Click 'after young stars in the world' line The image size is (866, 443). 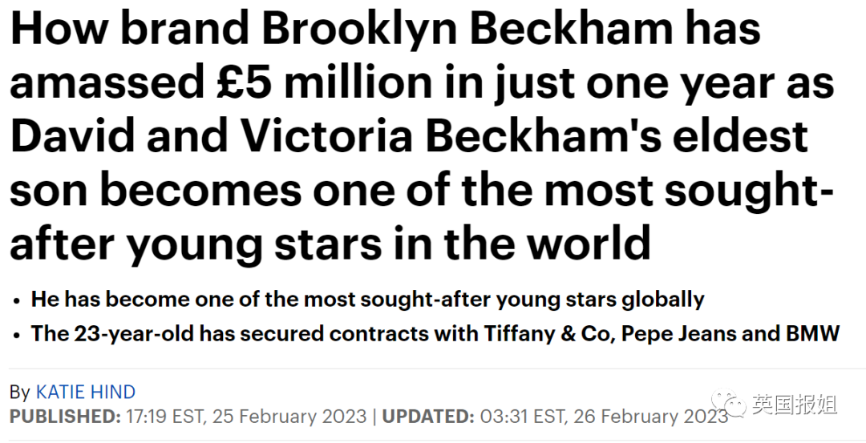pyautogui.click(x=330, y=244)
